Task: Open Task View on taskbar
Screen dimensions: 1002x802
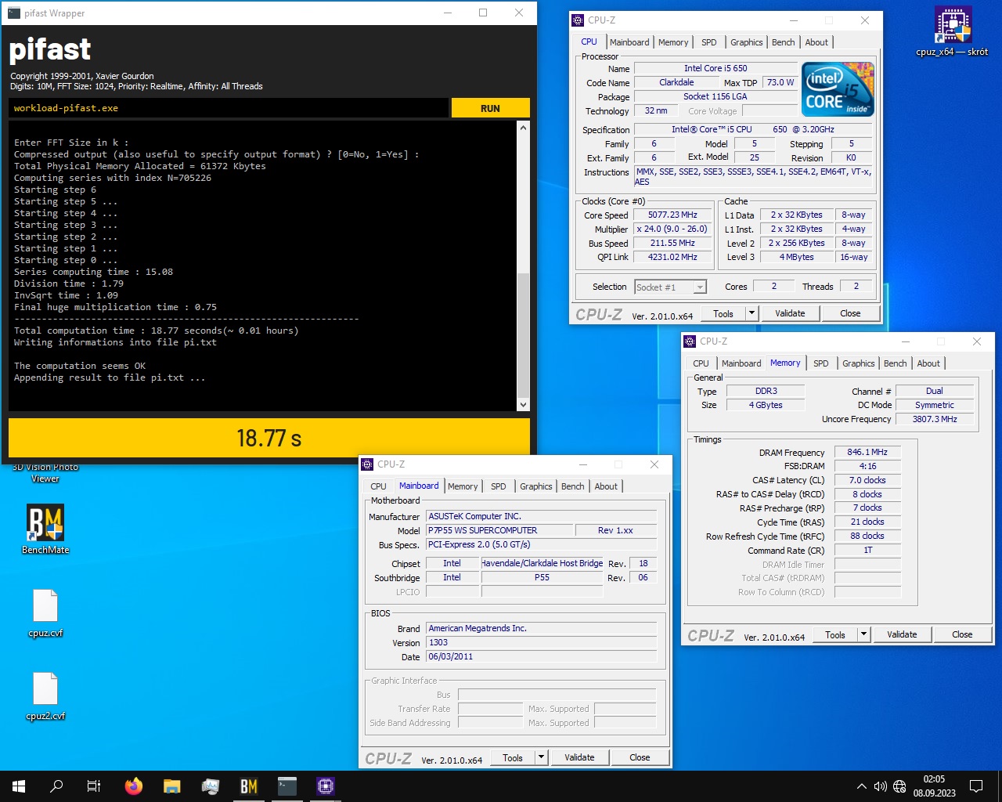Action: (94, 786)
